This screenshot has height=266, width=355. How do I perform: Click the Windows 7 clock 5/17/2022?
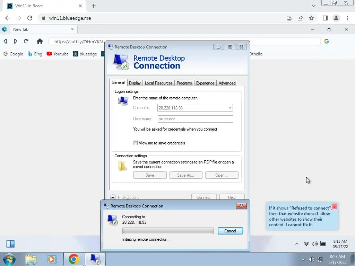[337, 259]
